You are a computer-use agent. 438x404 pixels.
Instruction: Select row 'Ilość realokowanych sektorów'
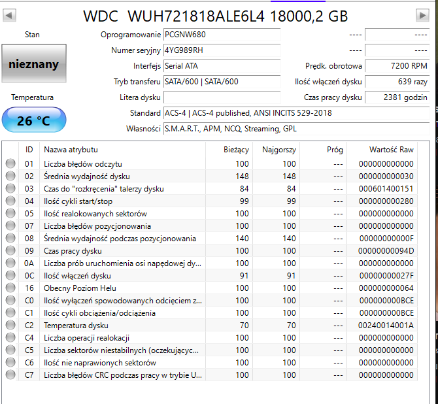(x=211, y=214)
